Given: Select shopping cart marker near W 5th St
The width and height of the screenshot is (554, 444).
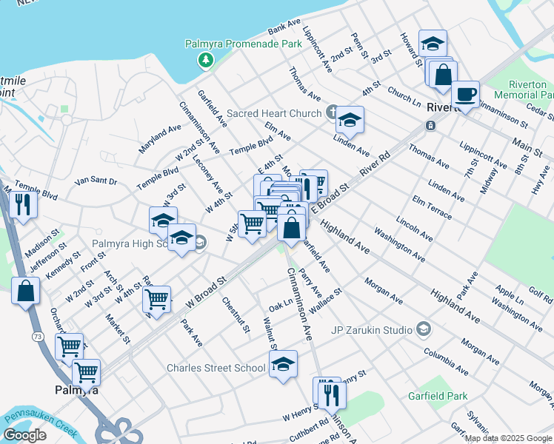Looking at the screenshot, I should [x=253, y=224].
